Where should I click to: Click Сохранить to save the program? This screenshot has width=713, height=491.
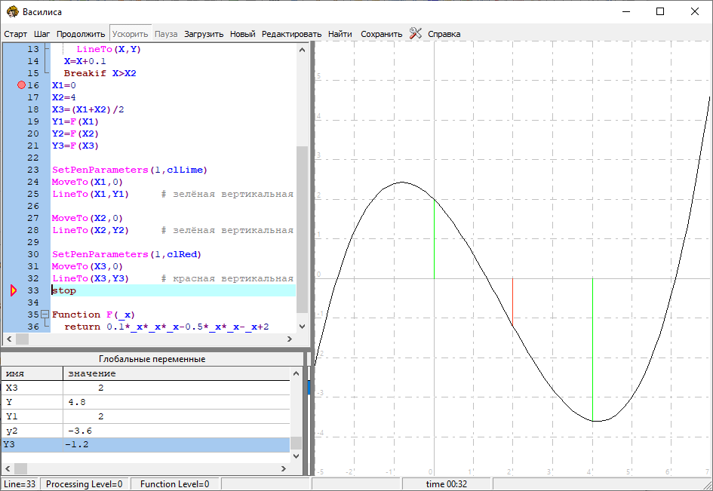[381, 34]
